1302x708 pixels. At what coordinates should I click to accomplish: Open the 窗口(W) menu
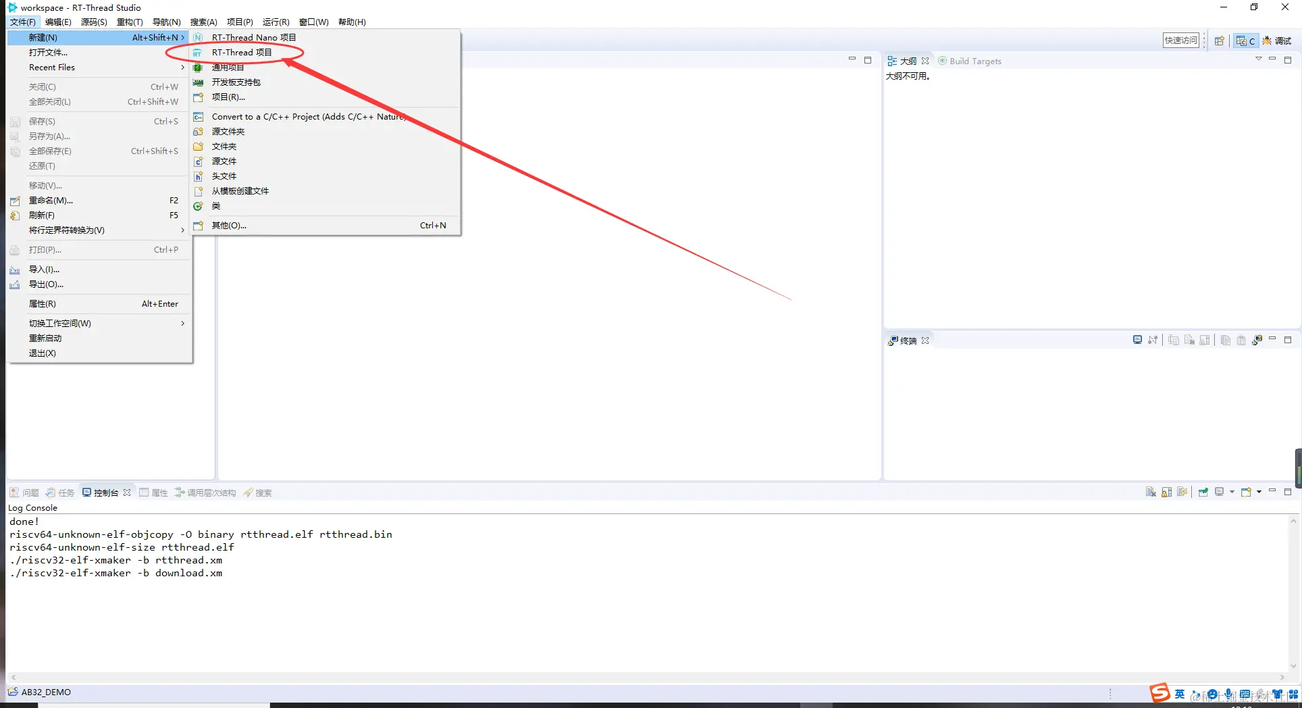313,22
